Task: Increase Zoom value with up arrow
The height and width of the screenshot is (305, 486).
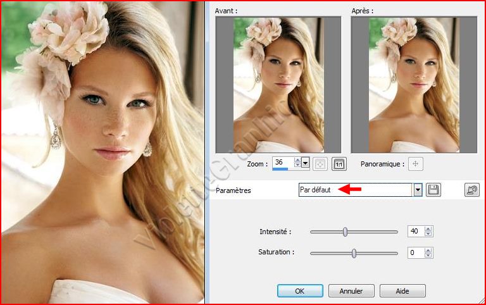Action: click(297, 161)
